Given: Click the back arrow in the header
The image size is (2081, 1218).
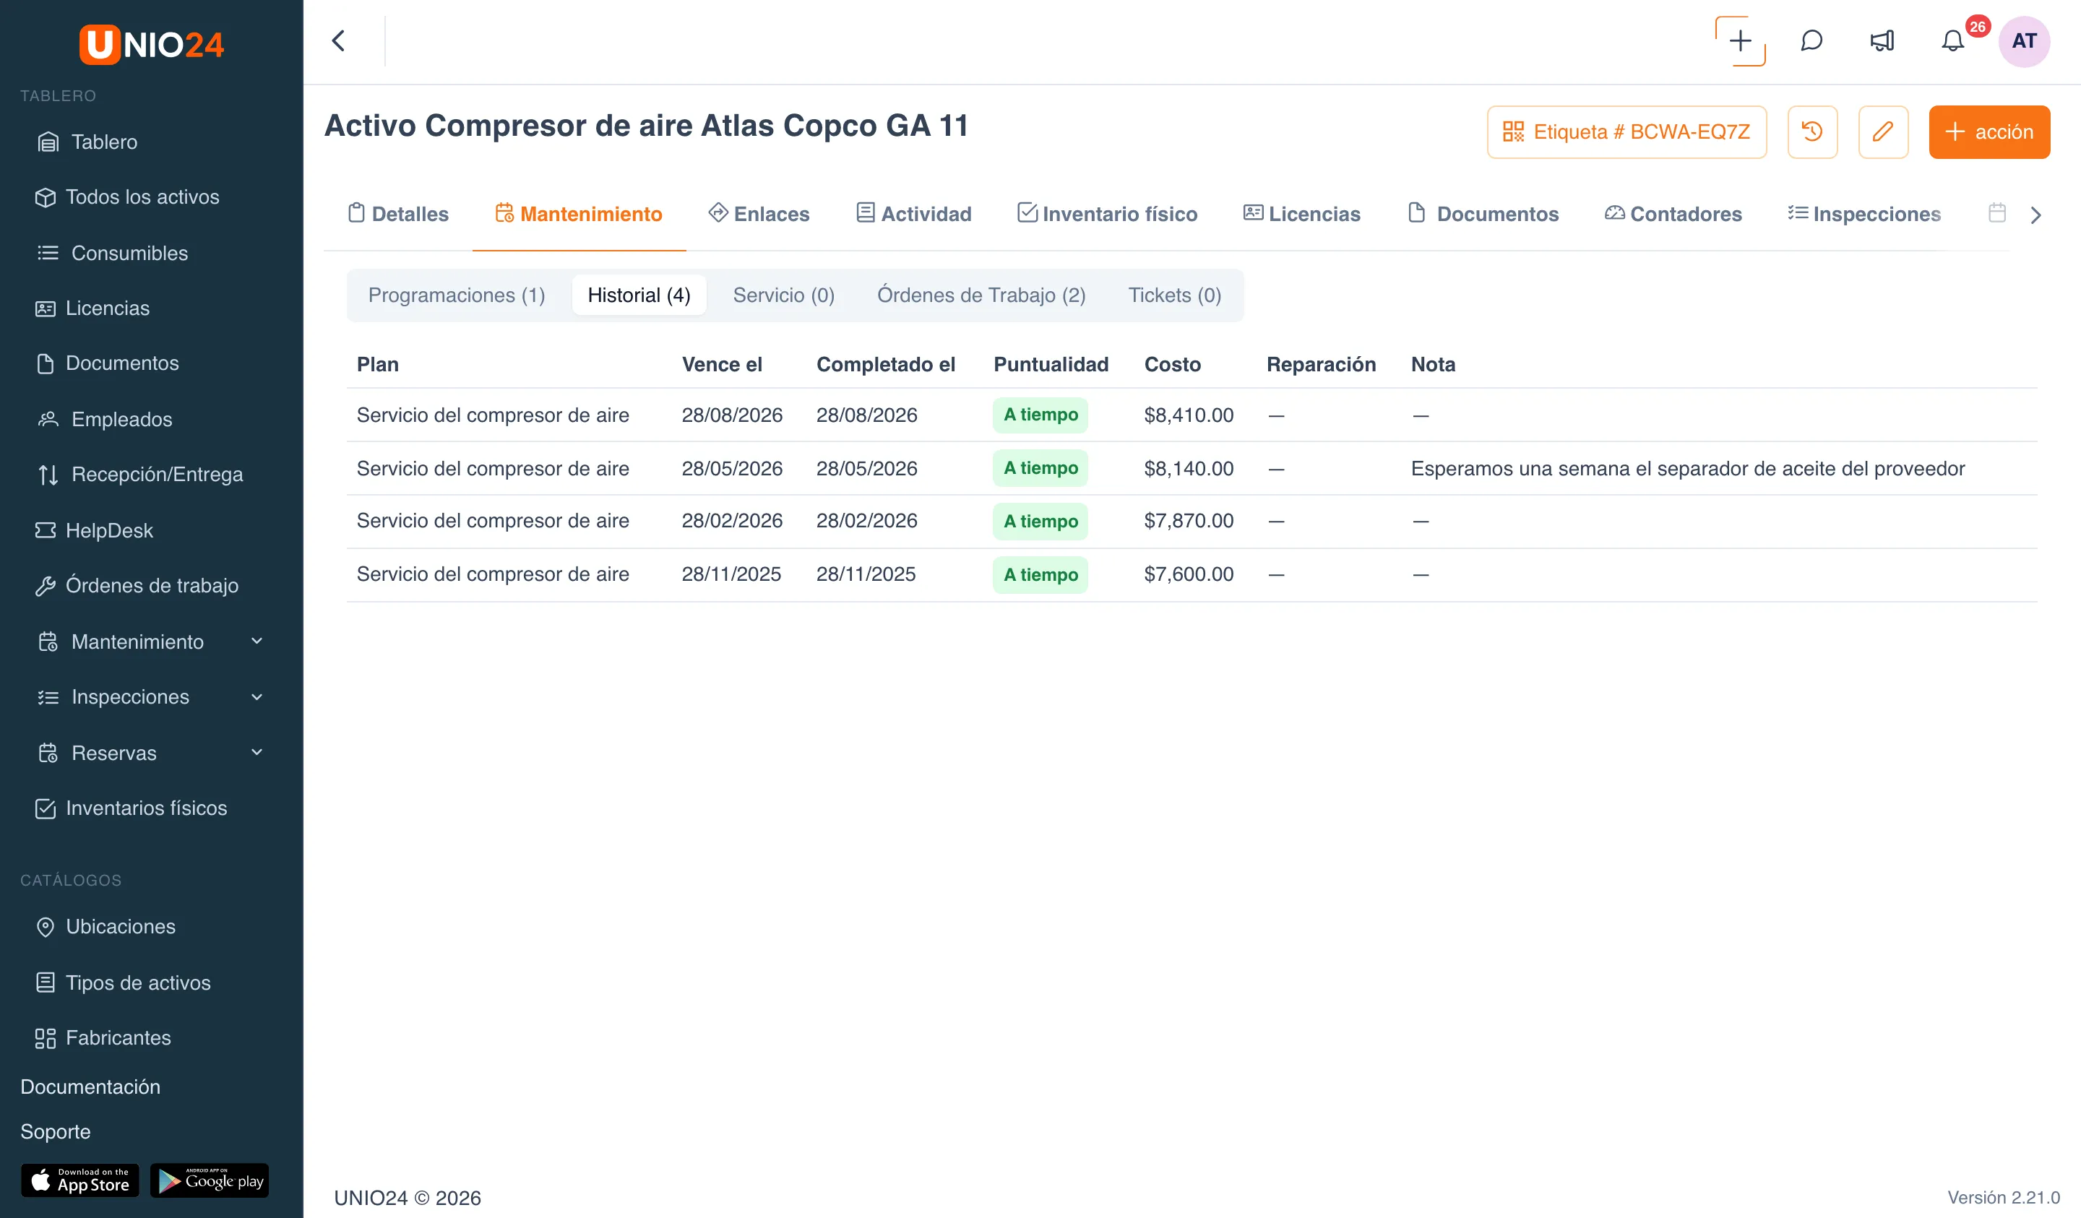Looking at the screenshot, I should pyautogui.click(x=339, y=40).
